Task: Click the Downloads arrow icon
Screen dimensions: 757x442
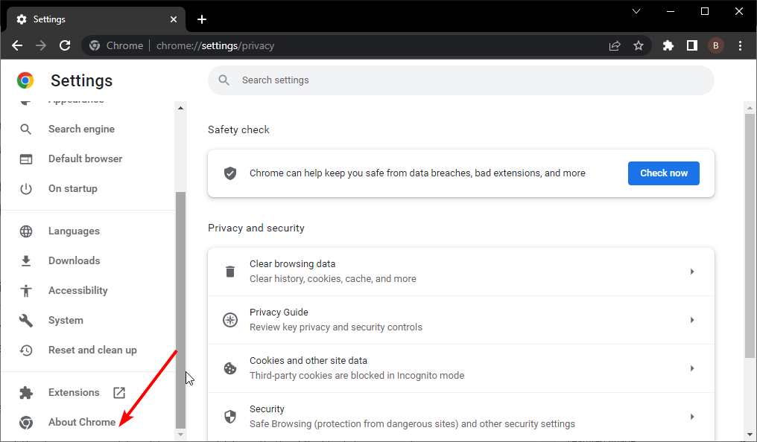Action: [25, 260]
